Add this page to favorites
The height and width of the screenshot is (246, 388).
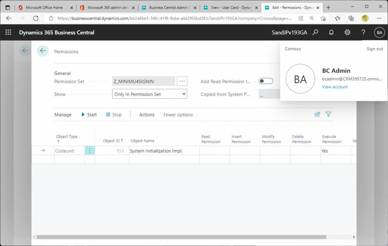pyautogui.click(x=323, y=18)
